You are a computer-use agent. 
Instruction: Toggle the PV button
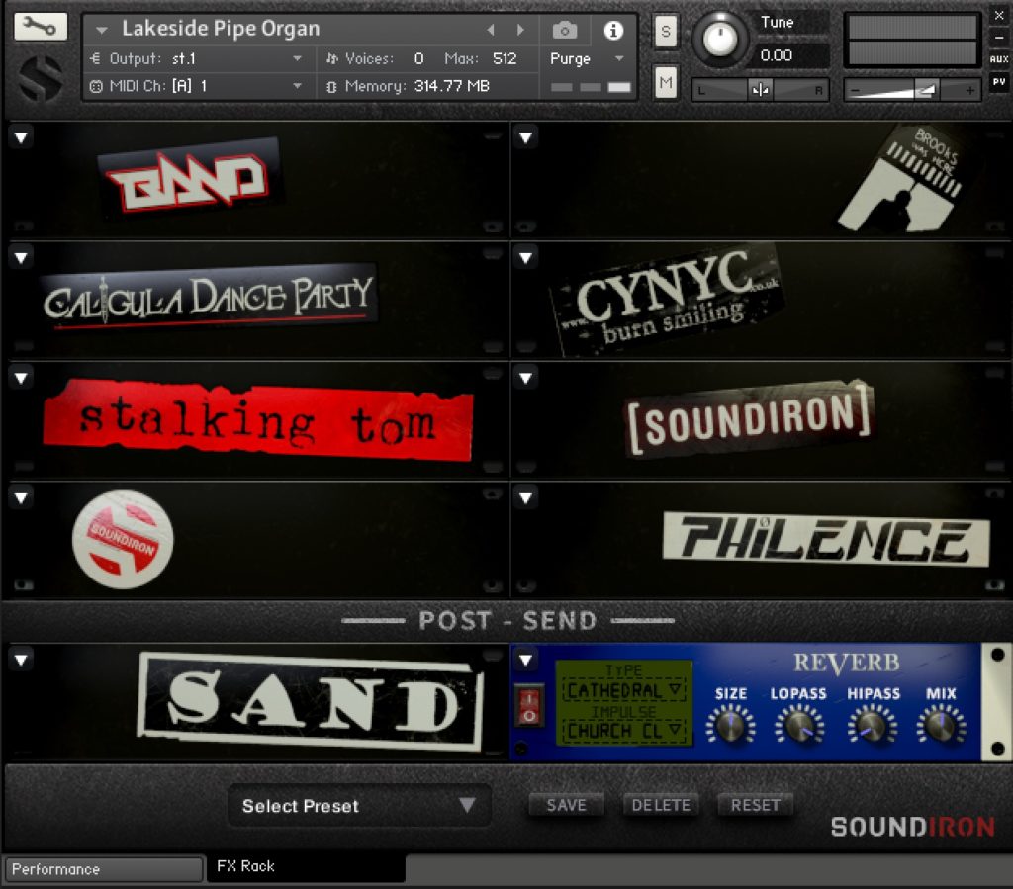point(999,82)
